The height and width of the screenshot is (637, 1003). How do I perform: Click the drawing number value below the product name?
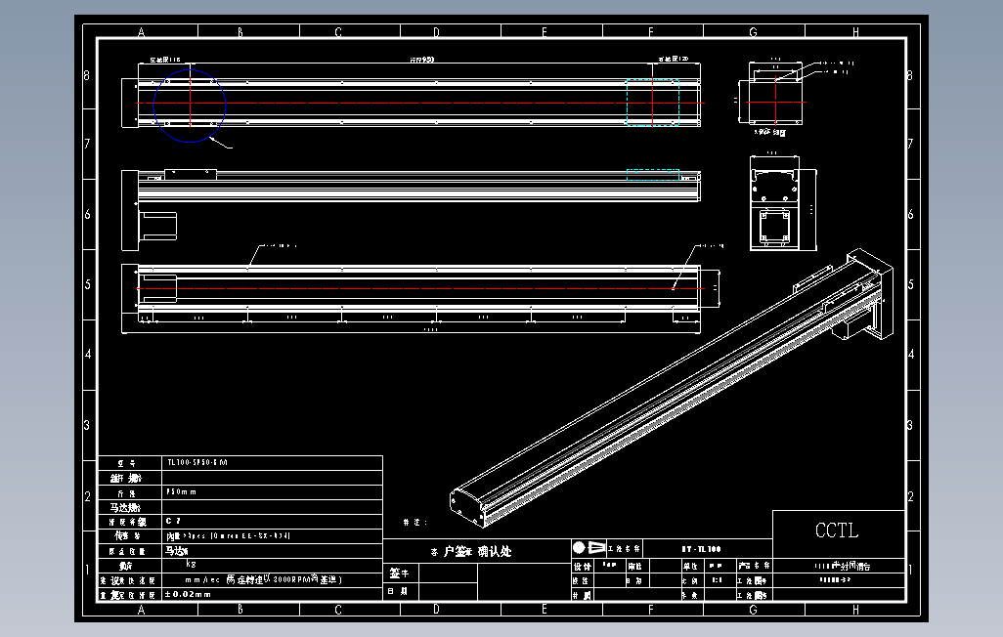click(x=835, y=580)
